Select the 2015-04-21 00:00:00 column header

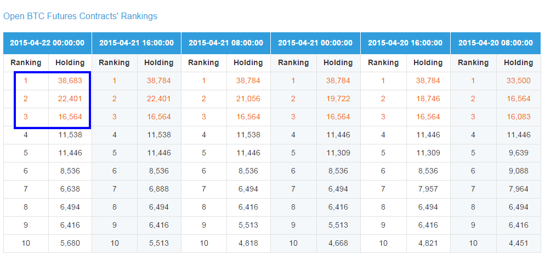pyautogui.click(x=315, y=43)
